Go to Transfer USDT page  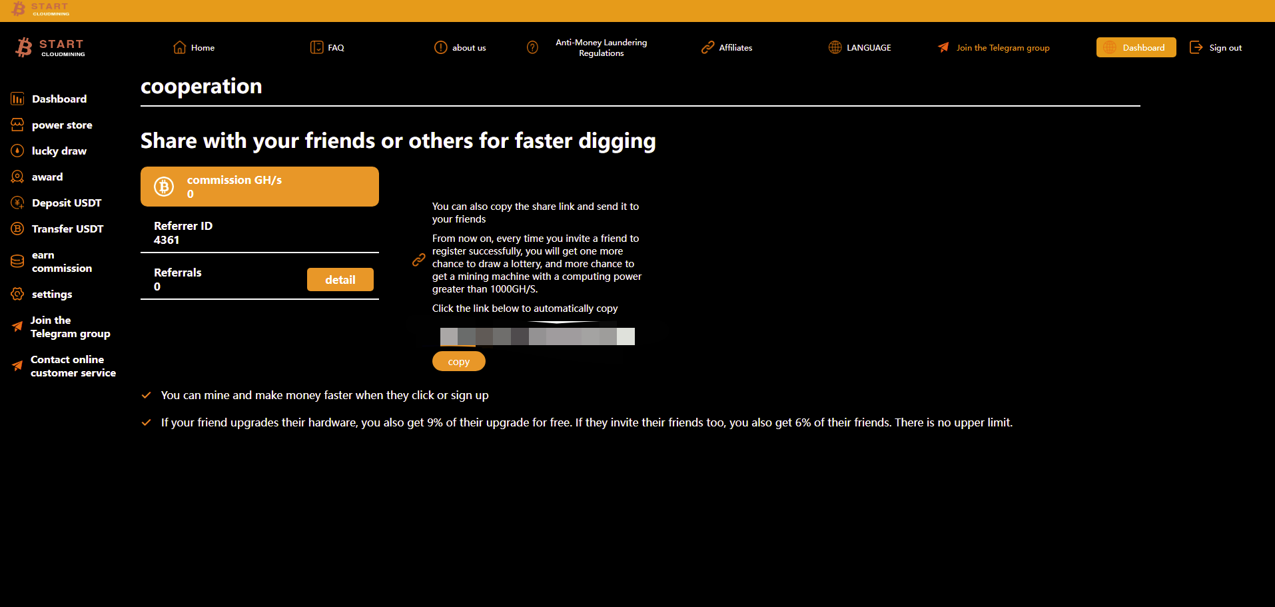tap(67, 229)
